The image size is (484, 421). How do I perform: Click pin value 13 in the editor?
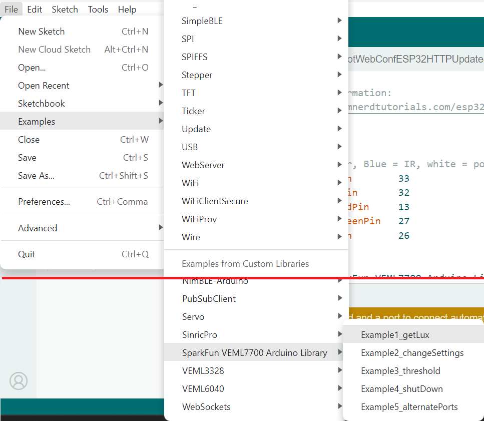[x=404, y=207]
